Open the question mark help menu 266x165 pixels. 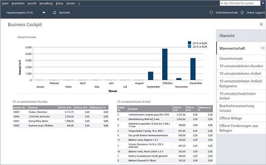(x=79, y=4)
